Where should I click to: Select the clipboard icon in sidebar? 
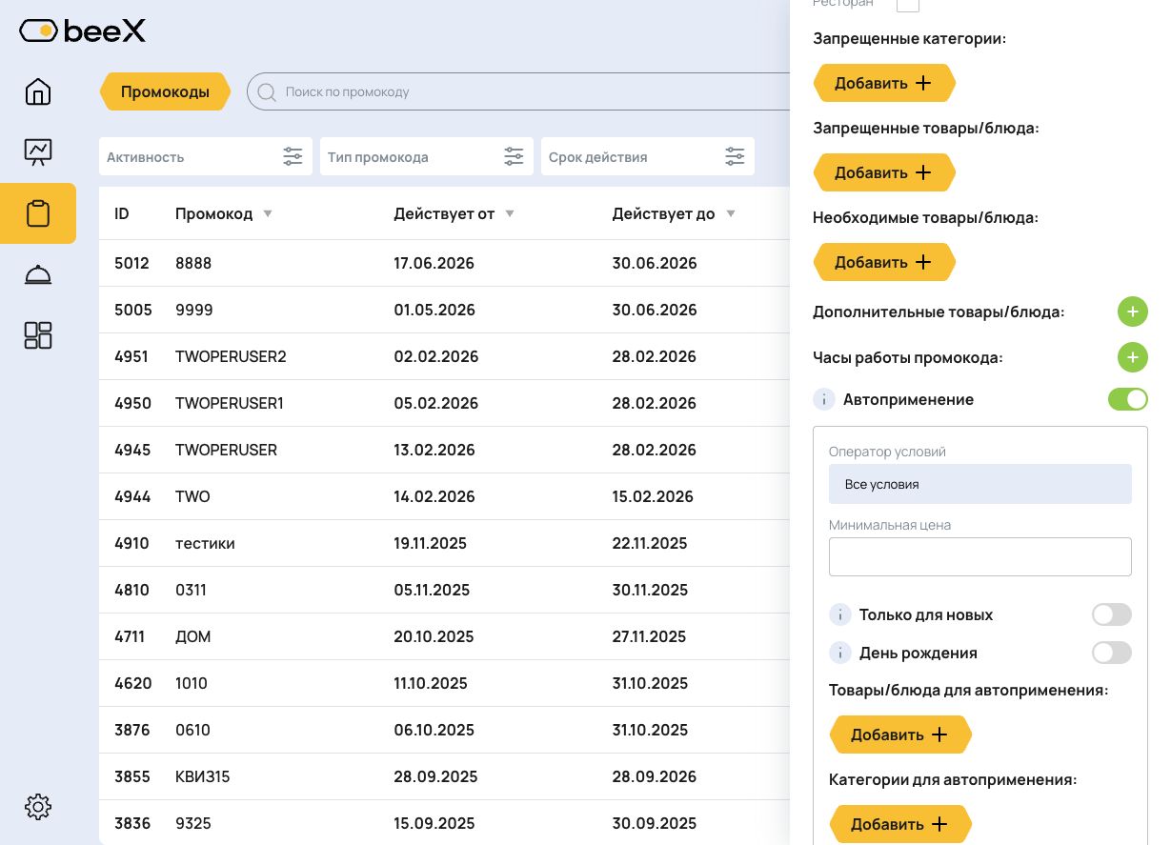pyautogui.click(x=38, y=213)
